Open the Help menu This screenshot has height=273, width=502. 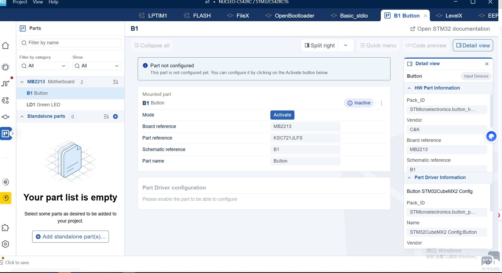coord(53,2)
